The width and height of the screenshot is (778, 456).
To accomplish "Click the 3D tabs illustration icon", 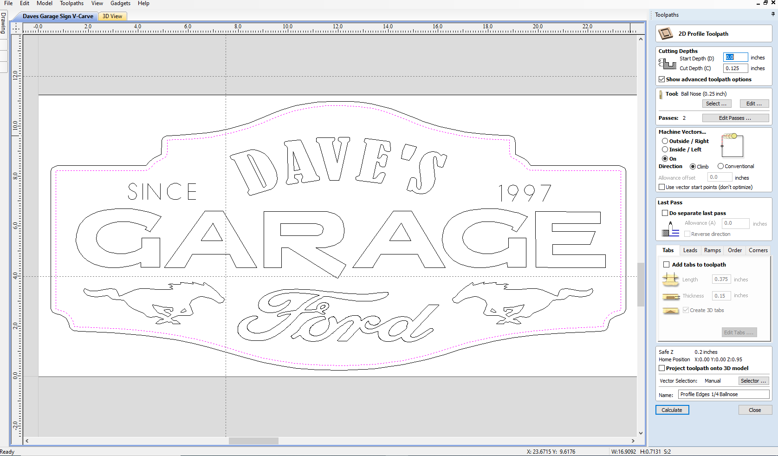I will pos(670,311).
